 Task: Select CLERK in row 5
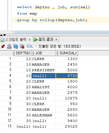point(44,81)
